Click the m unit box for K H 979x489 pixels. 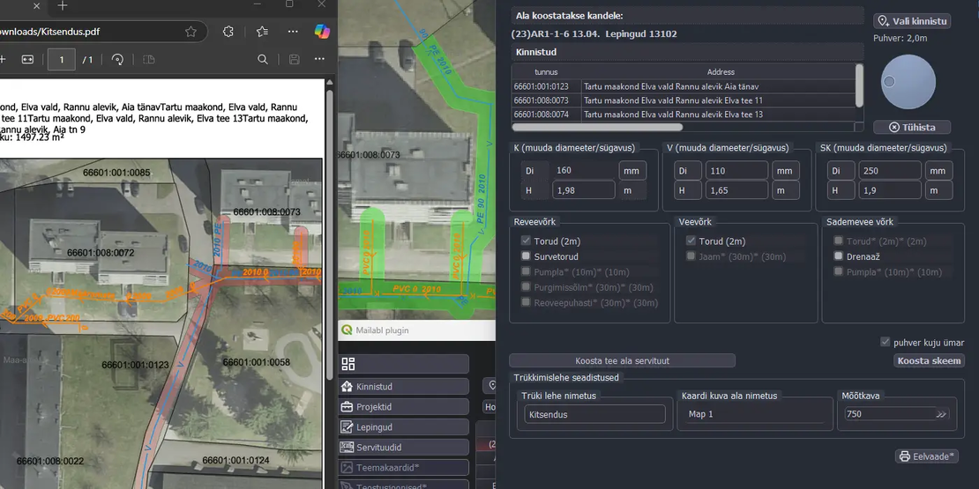tap(632, 190)
